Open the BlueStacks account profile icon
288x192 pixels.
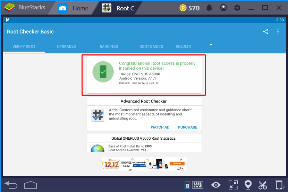(223, 8)
